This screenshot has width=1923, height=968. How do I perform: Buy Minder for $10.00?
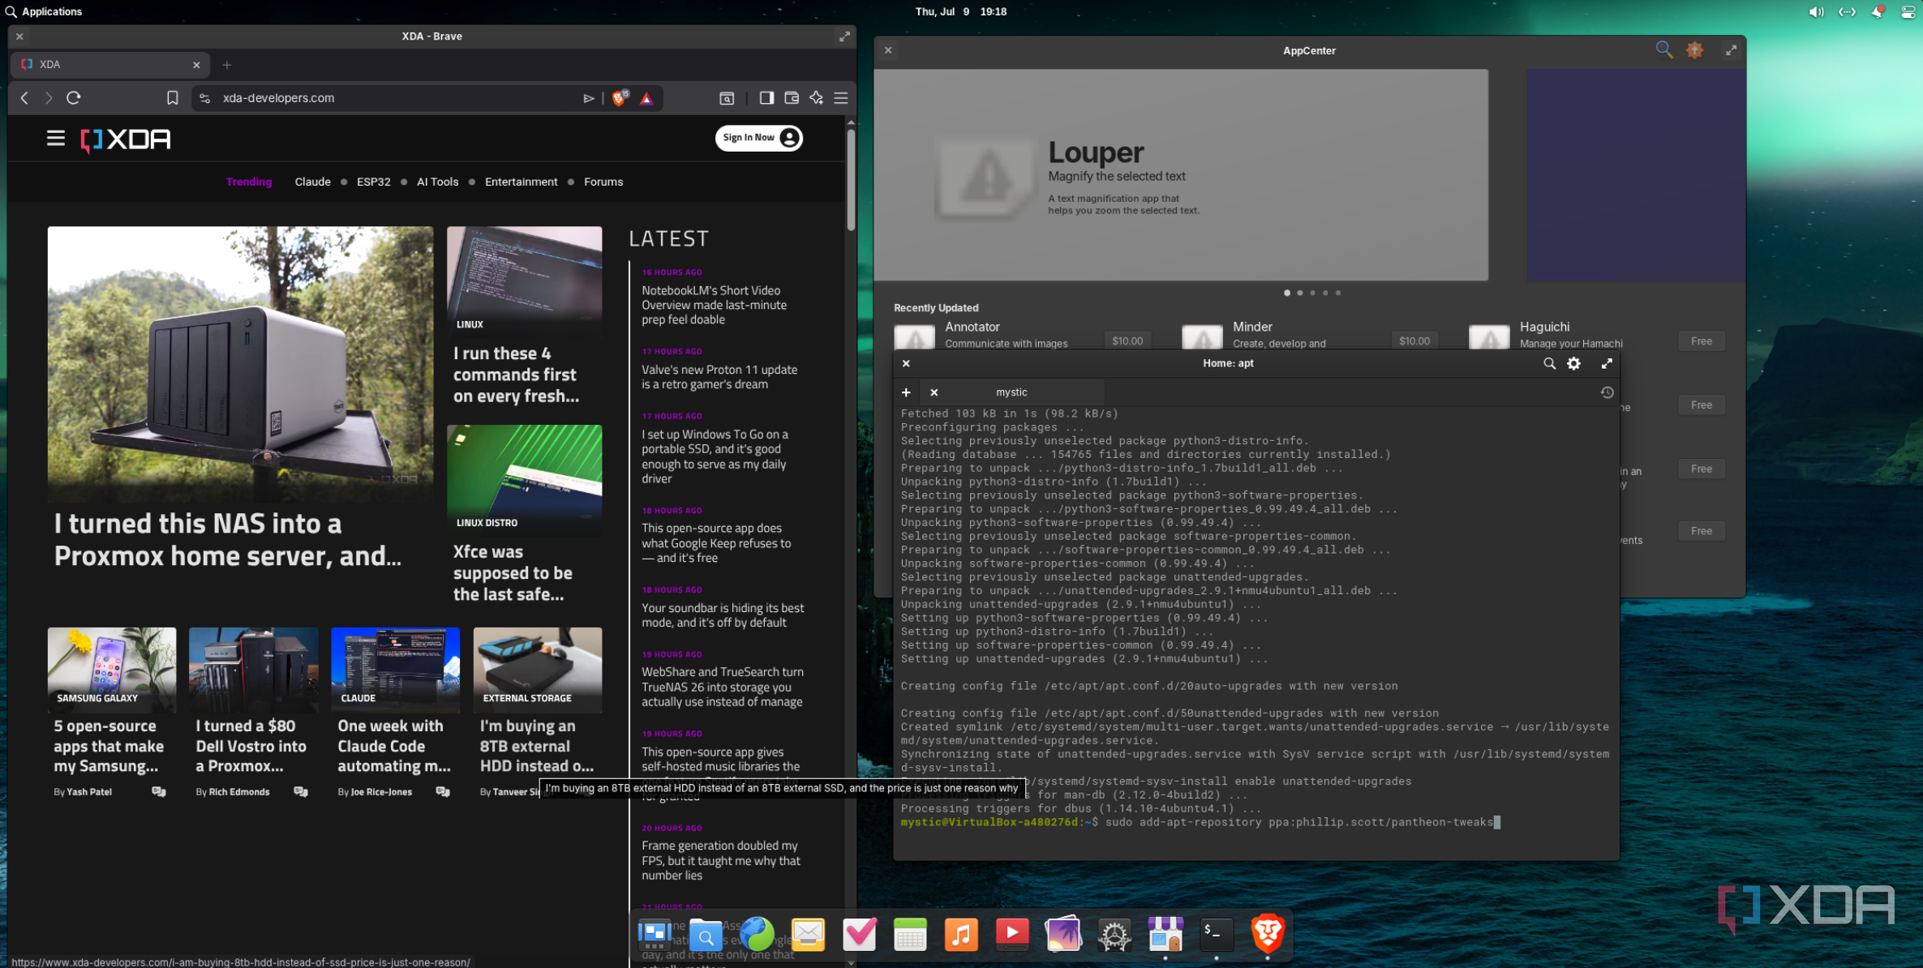click(1414, 341)
